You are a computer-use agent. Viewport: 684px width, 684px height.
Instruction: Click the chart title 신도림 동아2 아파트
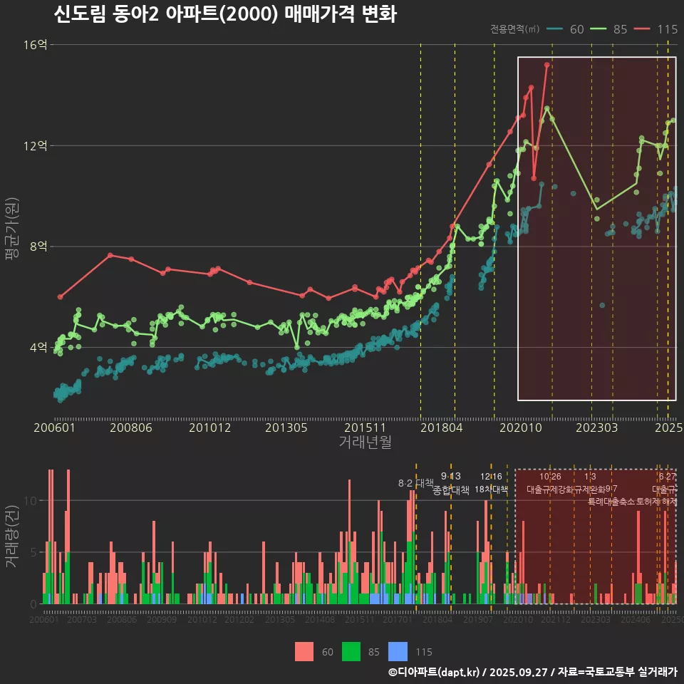click(x=224, y=15)
